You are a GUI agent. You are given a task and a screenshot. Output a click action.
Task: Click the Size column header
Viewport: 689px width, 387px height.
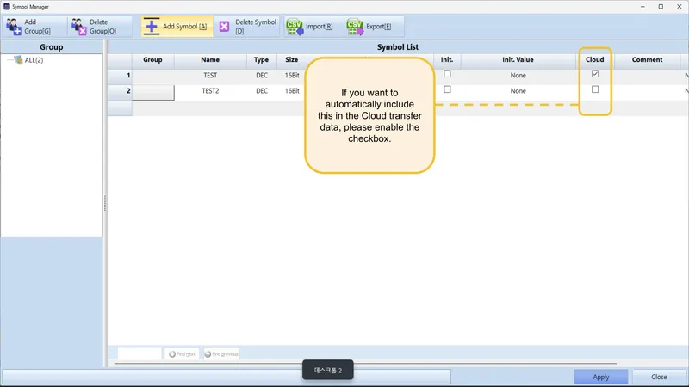click(x=291, y=60)
